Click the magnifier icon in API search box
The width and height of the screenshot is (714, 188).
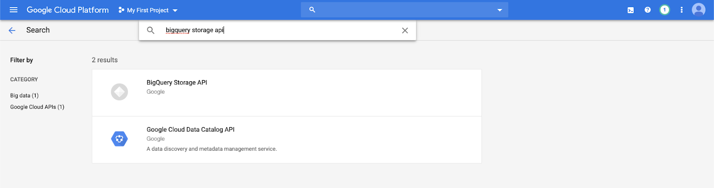pos(151,30)
